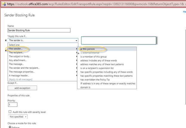Expand 'The subject or body...' submenu arrow
Image resolution: width=186 pixels, height=128 pixels.
[x=77, y=56]
